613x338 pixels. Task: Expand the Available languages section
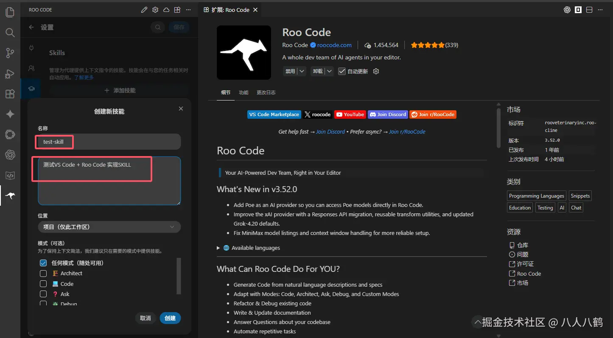249,248
